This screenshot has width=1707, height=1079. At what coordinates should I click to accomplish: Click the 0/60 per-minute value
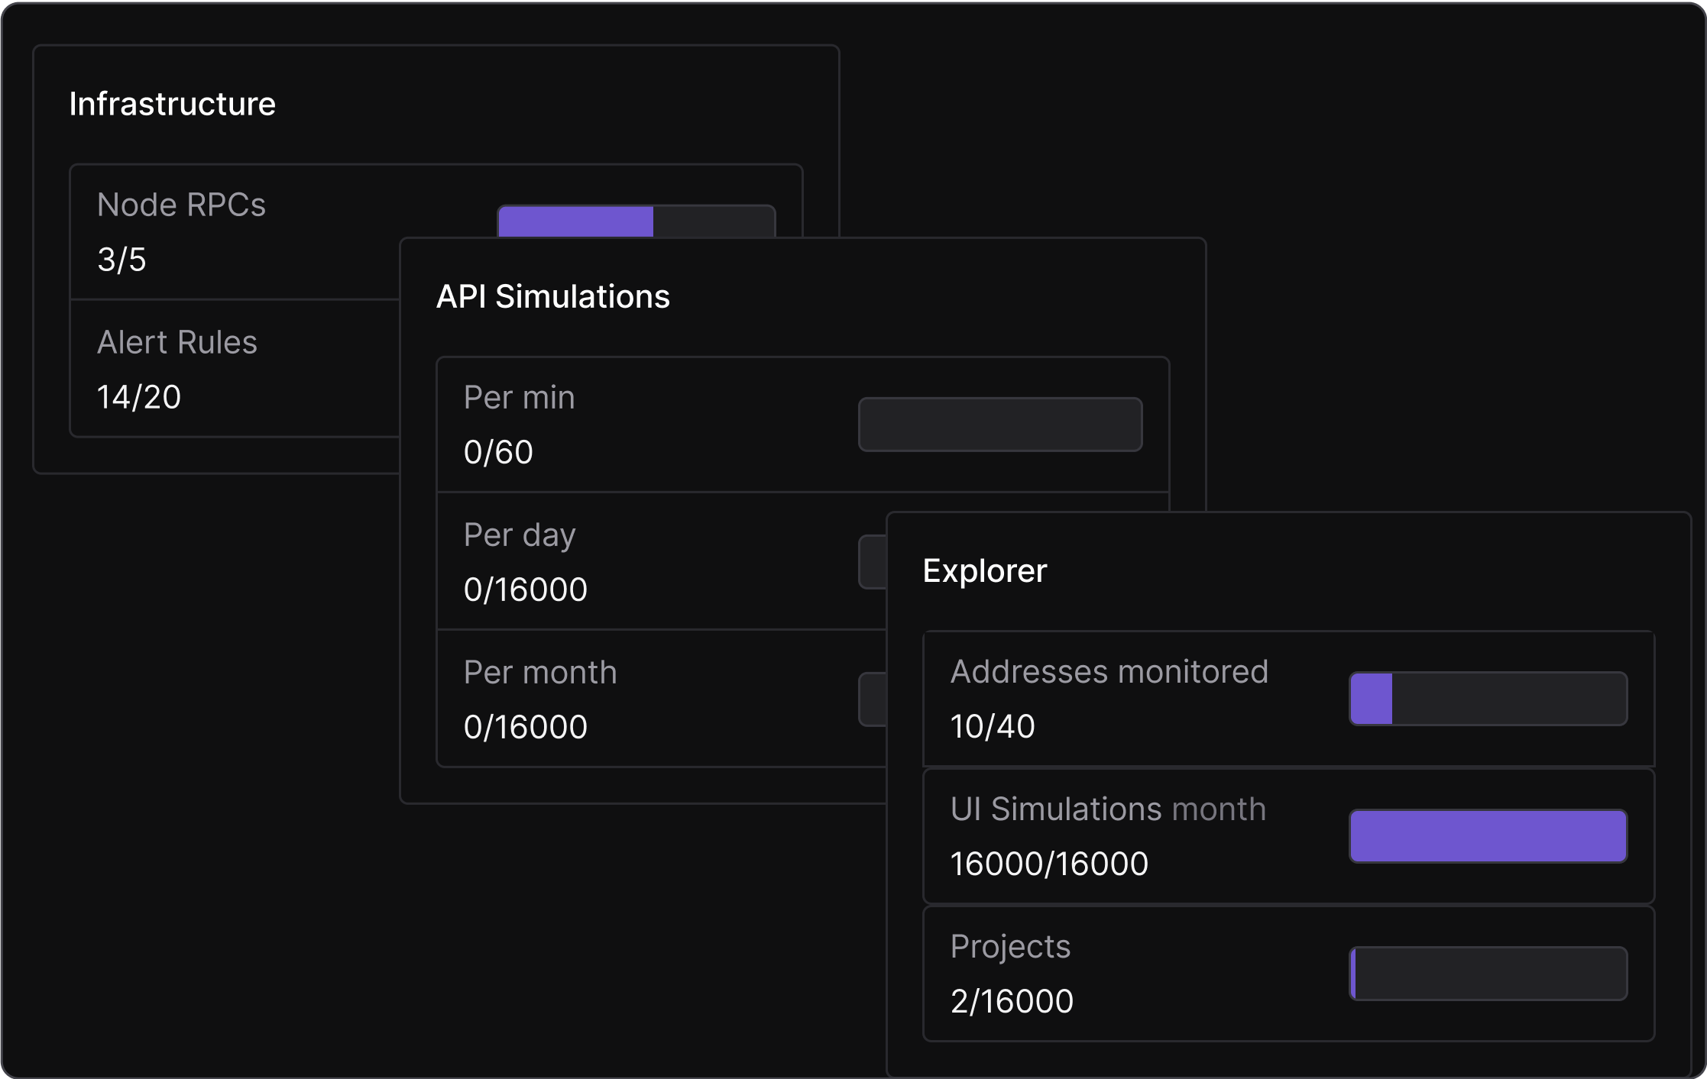[x=497, y=452]
